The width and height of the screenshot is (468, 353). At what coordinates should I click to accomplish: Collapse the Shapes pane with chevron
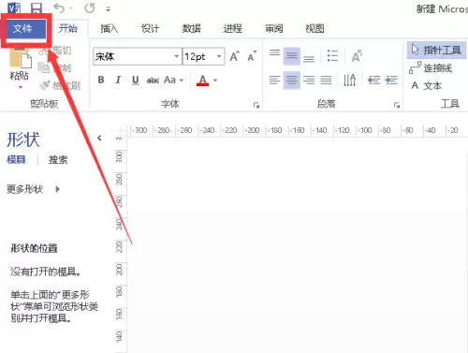pyautogui.click(x=99, y=138)
